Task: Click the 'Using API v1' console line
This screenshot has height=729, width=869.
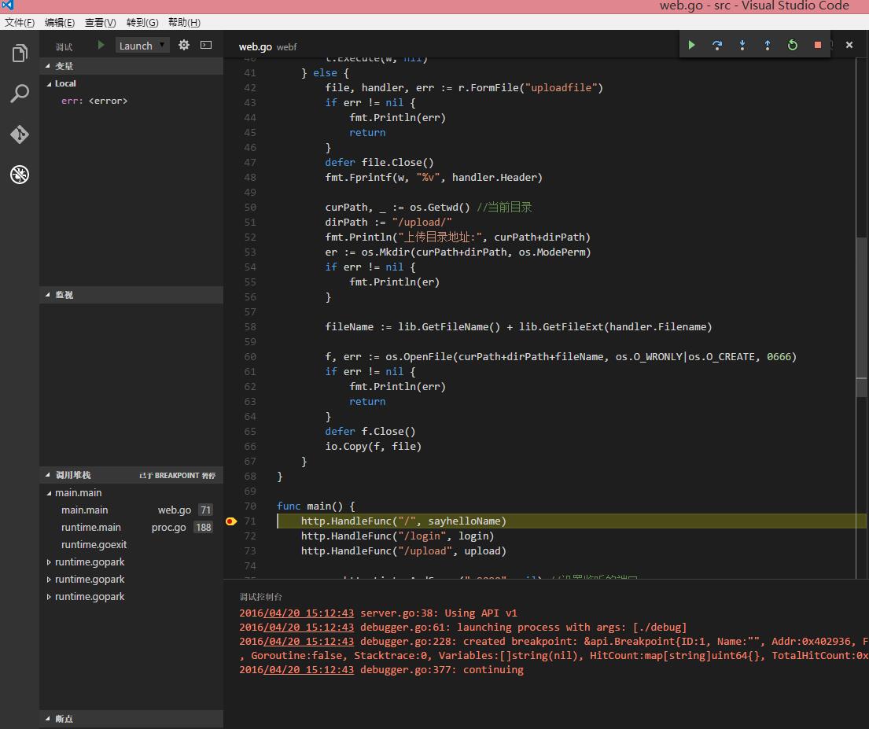Action: (x=378, y=613)
